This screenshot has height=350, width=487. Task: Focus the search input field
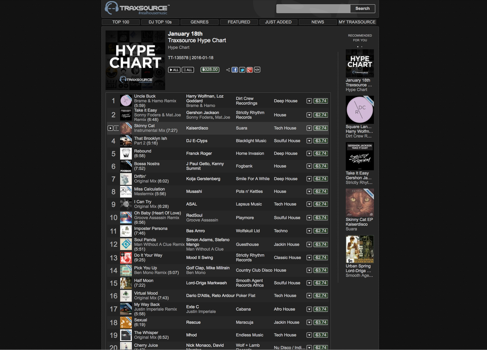coord(313,9)
